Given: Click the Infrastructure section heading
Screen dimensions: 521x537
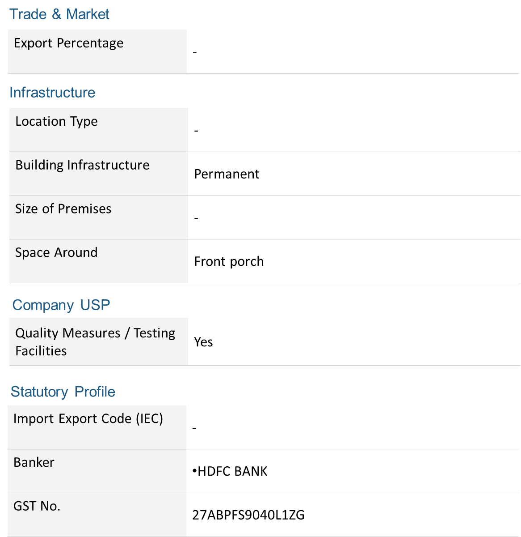Looking at the screenshot, I should pos(52,93).
